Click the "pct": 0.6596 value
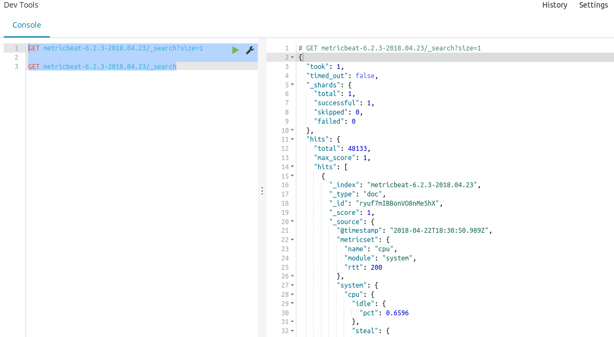 tap(397, 313)
